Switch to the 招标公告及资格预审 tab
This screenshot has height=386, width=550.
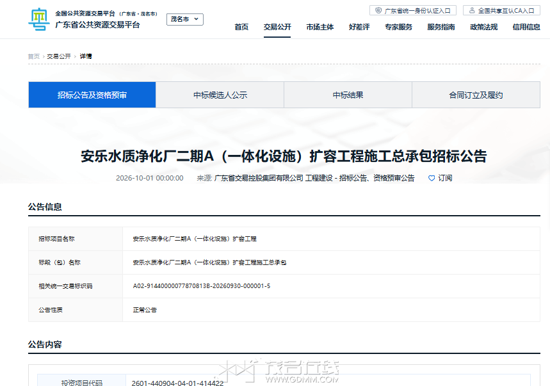[x=92, y=95]
